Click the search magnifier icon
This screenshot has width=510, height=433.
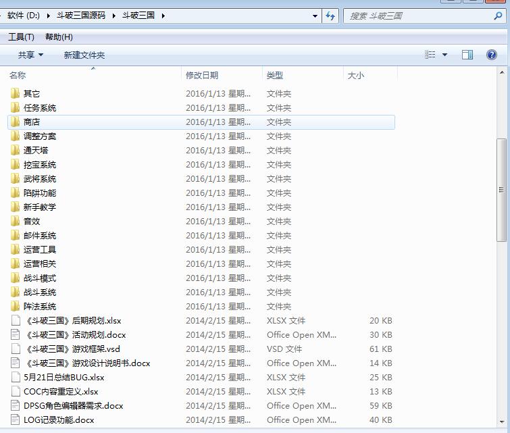coord(499,16)
